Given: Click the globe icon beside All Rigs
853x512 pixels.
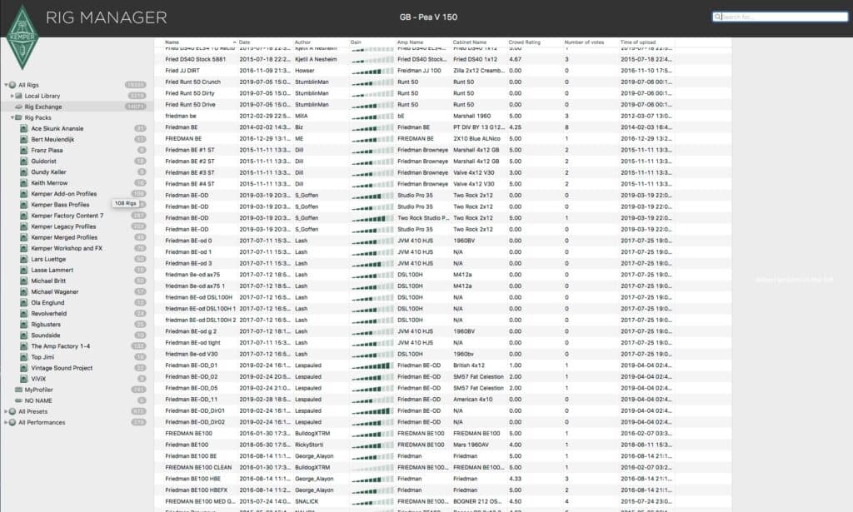Looking at the screenshot, I should tap(12, 85).
